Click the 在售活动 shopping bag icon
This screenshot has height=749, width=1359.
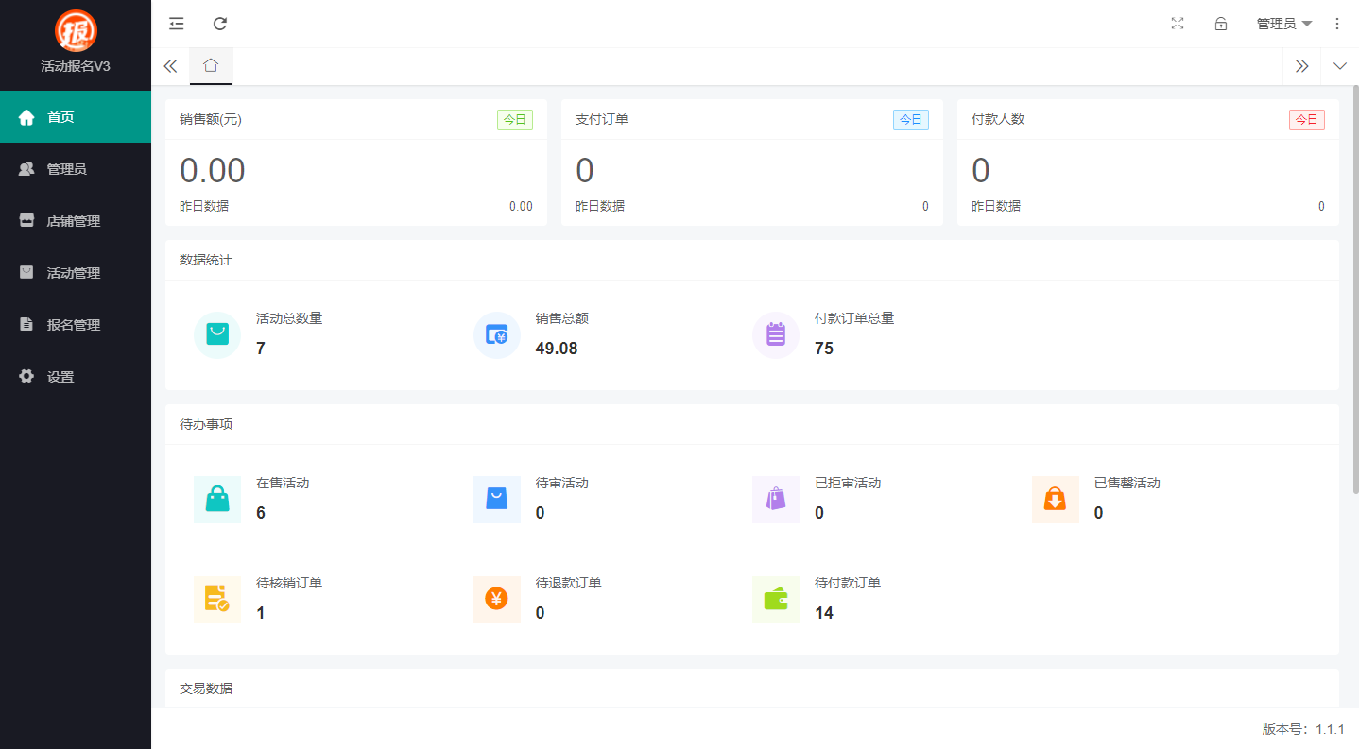217,499
